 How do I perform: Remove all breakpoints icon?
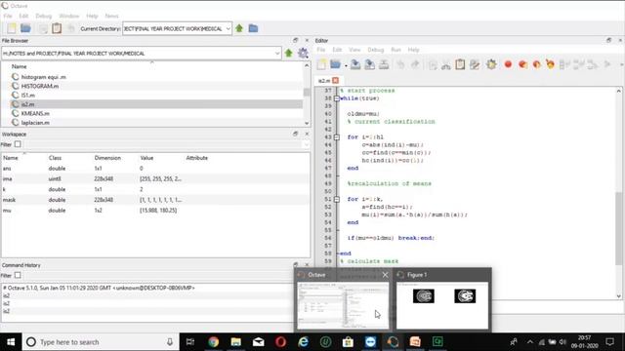pyautogui.click(x=551, y=64)
